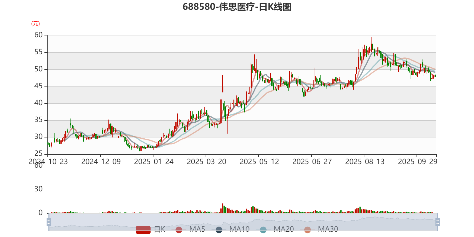Click the 55 price axis label
Viewport: 474px width, 237px height.
(39, 52)
